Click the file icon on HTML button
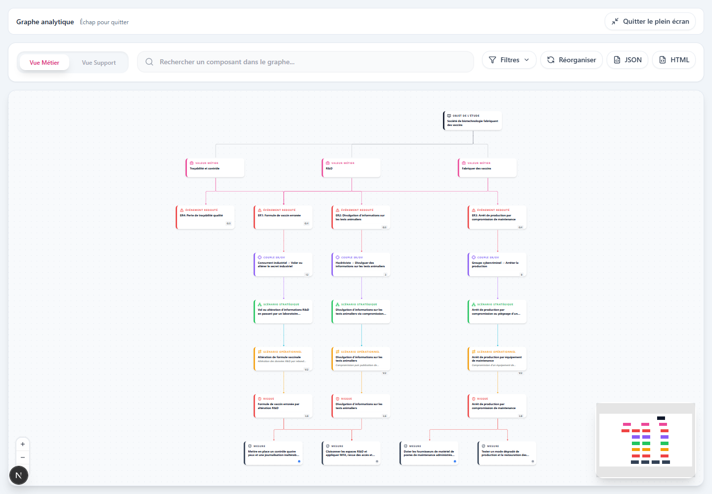 663,60
